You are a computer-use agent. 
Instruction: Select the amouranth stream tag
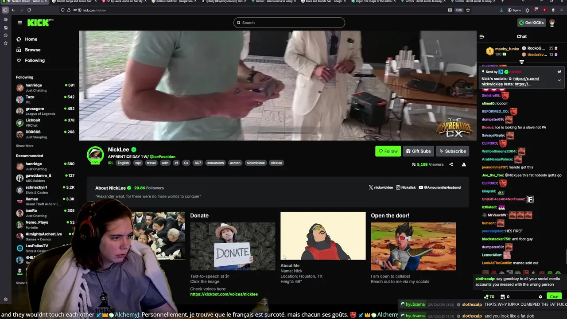[x=215, y=163]
